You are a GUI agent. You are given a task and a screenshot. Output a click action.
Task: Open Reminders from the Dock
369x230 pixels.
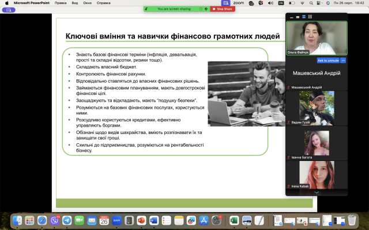pyautogui.click(x=167, y=221)
